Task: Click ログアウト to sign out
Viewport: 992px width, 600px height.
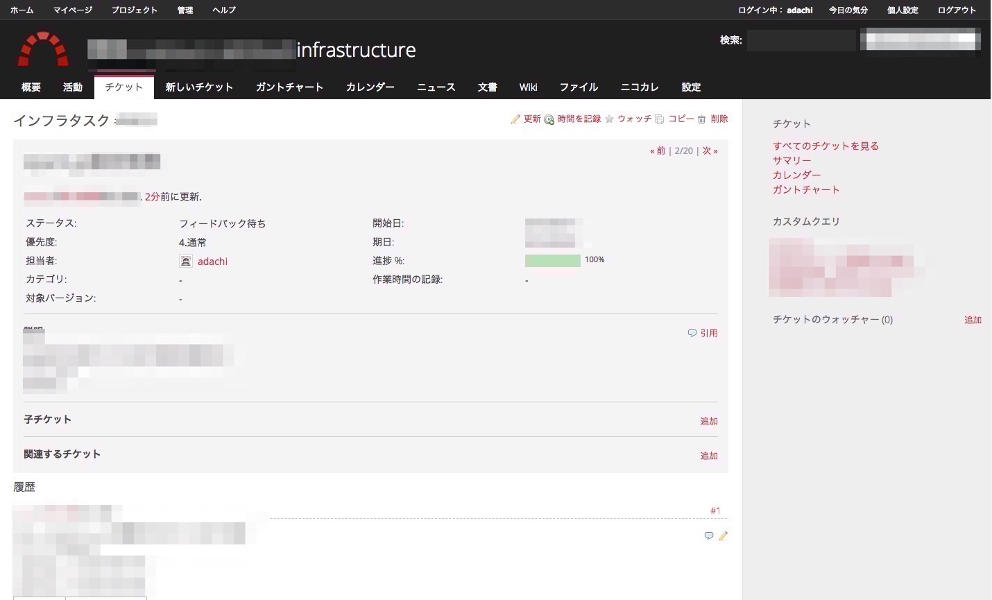Action: tap(957, 10)
